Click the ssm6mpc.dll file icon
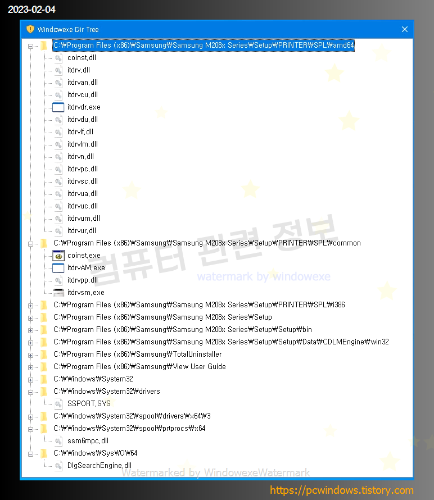Screen dimensions: 434x500 tap(58, 441)
